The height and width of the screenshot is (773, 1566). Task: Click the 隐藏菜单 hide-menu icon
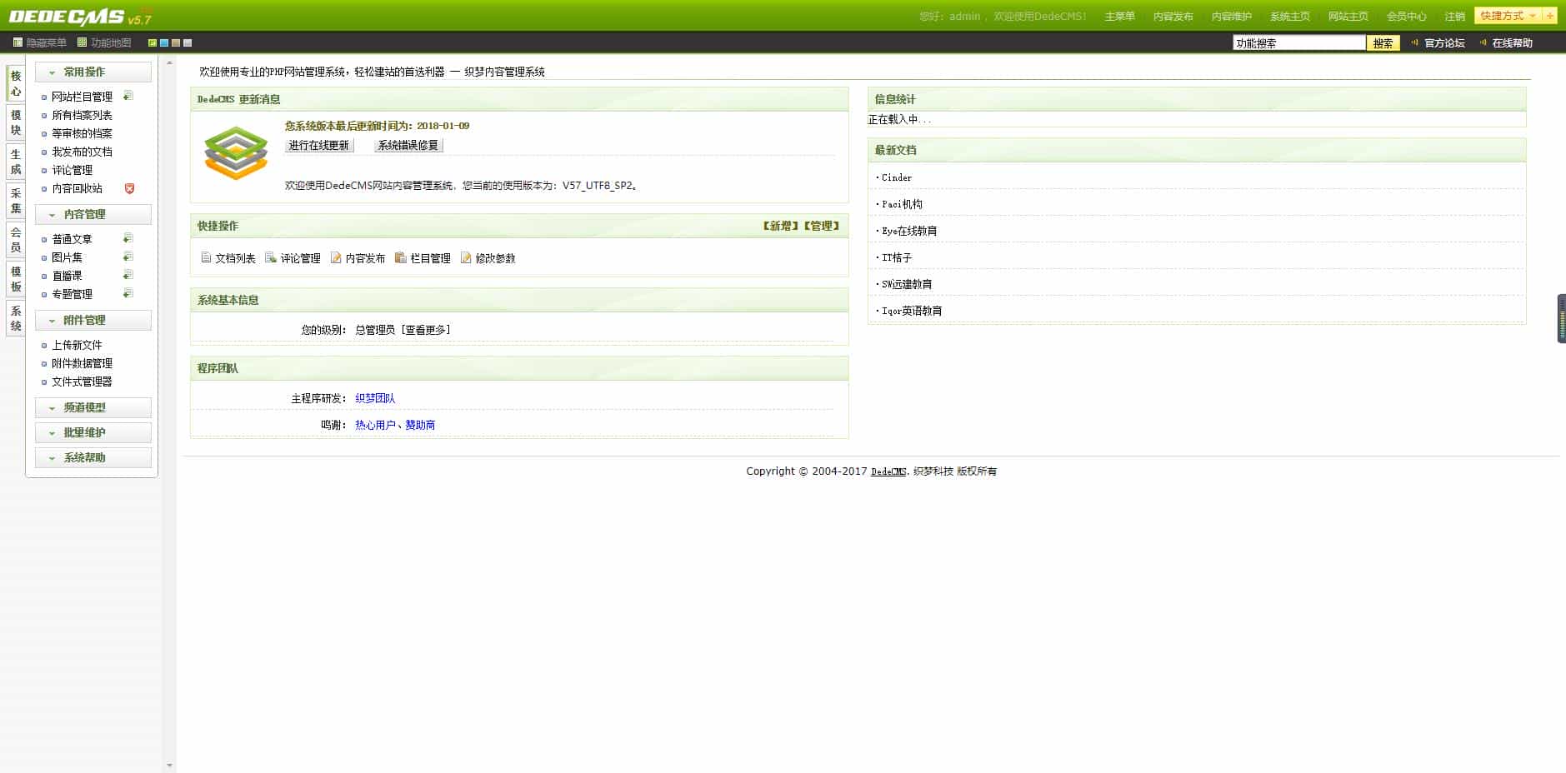coord(18,42)
